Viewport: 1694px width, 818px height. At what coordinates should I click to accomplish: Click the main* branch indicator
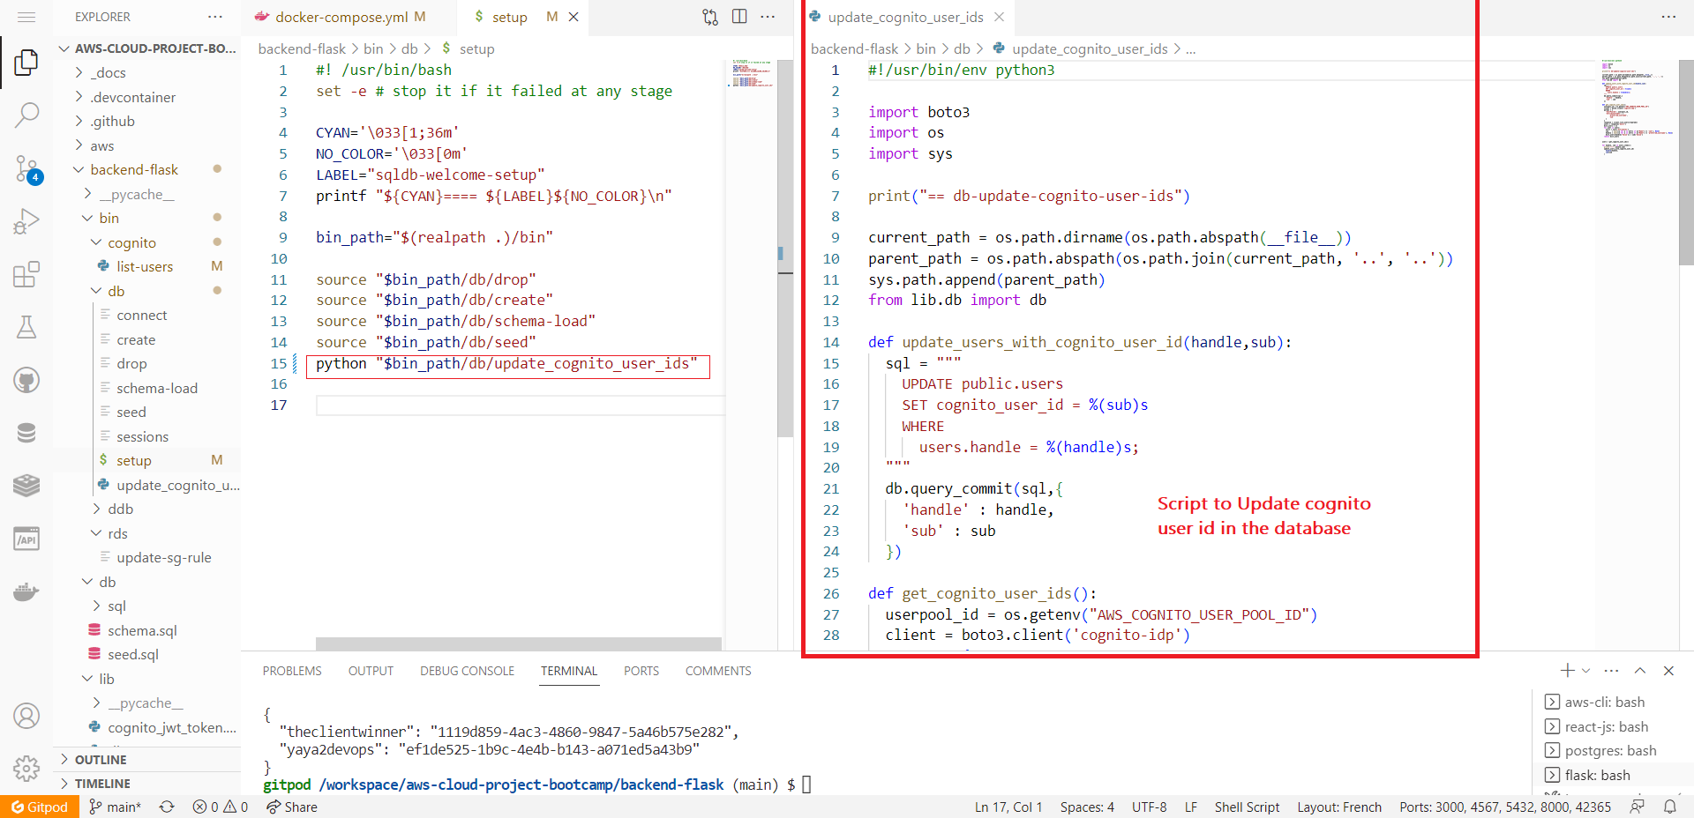tap(115, 807)
